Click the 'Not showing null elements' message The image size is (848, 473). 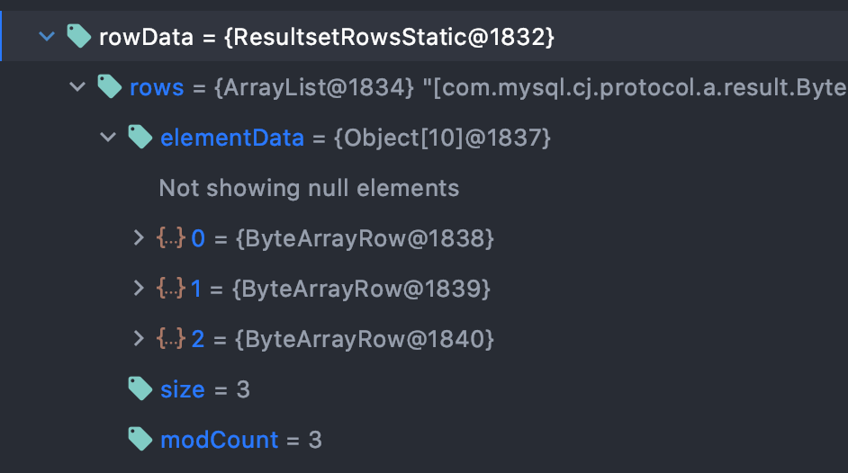(309, 188)
